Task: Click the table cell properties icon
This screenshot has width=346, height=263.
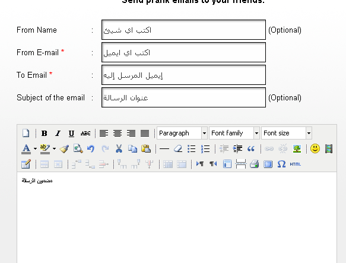Action: (58, 164)
